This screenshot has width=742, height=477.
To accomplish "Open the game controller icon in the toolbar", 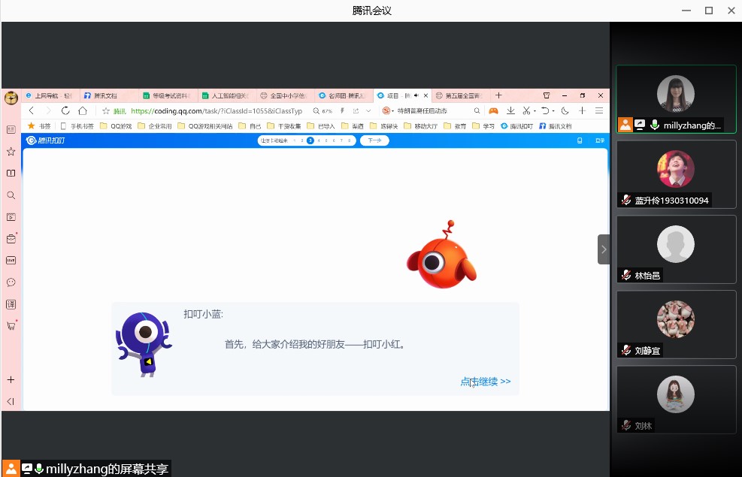I will [494, 110].
